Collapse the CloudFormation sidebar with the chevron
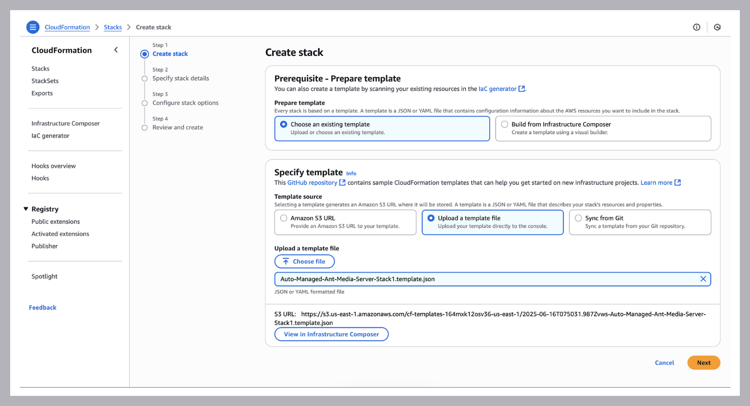This screenshot has width=750, height=406. click(x=116, y=50)
